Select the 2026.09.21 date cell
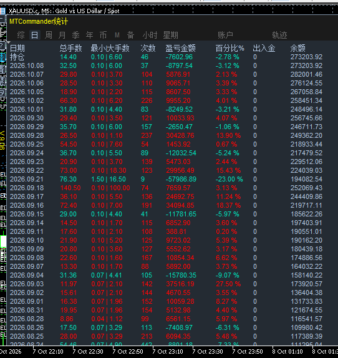Image resolution: width=338 pixels, height=358 pixels. [x=27, y=179]
